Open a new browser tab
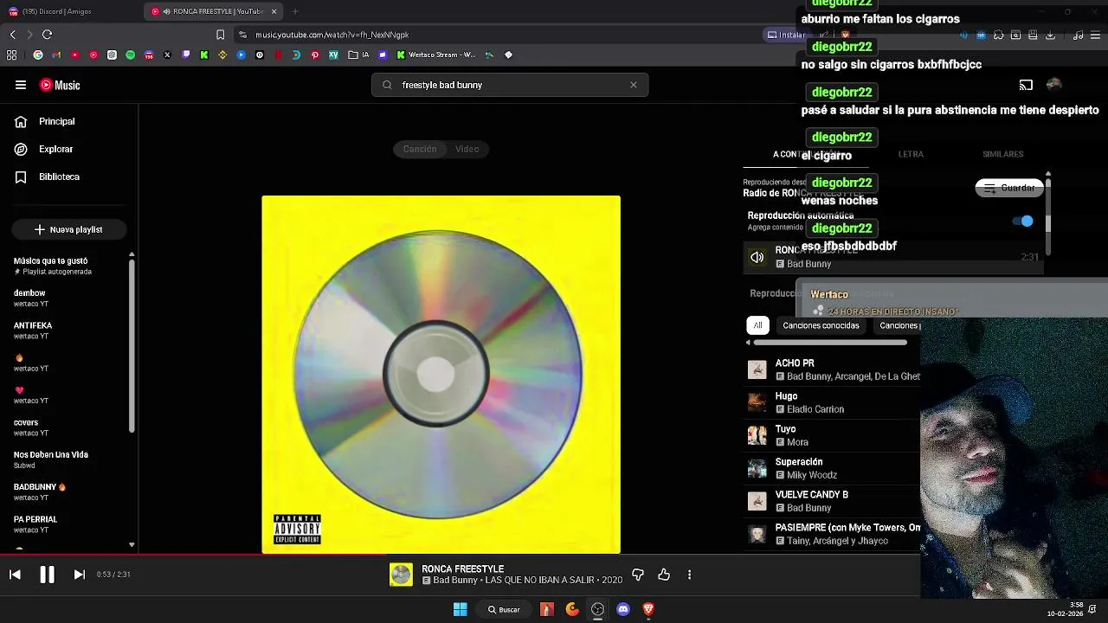Viewport: 1108px width, 623px height. [295, 11]
